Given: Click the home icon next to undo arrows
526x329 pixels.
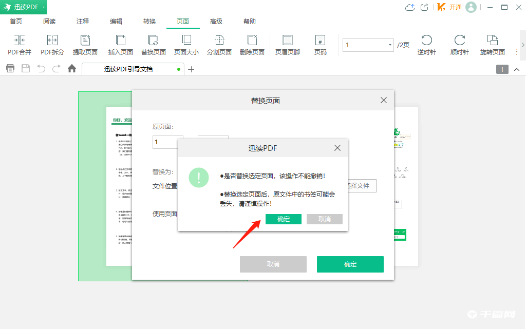Looking at the screenshot, I should [x=71, y=68].
